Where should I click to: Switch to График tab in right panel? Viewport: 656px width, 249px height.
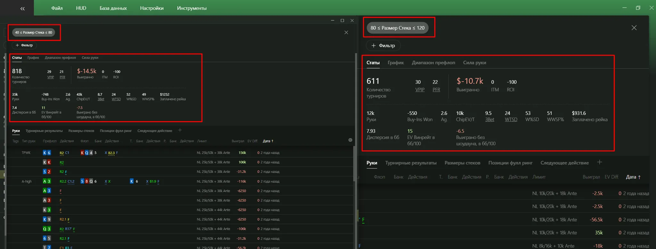point(395,63)
